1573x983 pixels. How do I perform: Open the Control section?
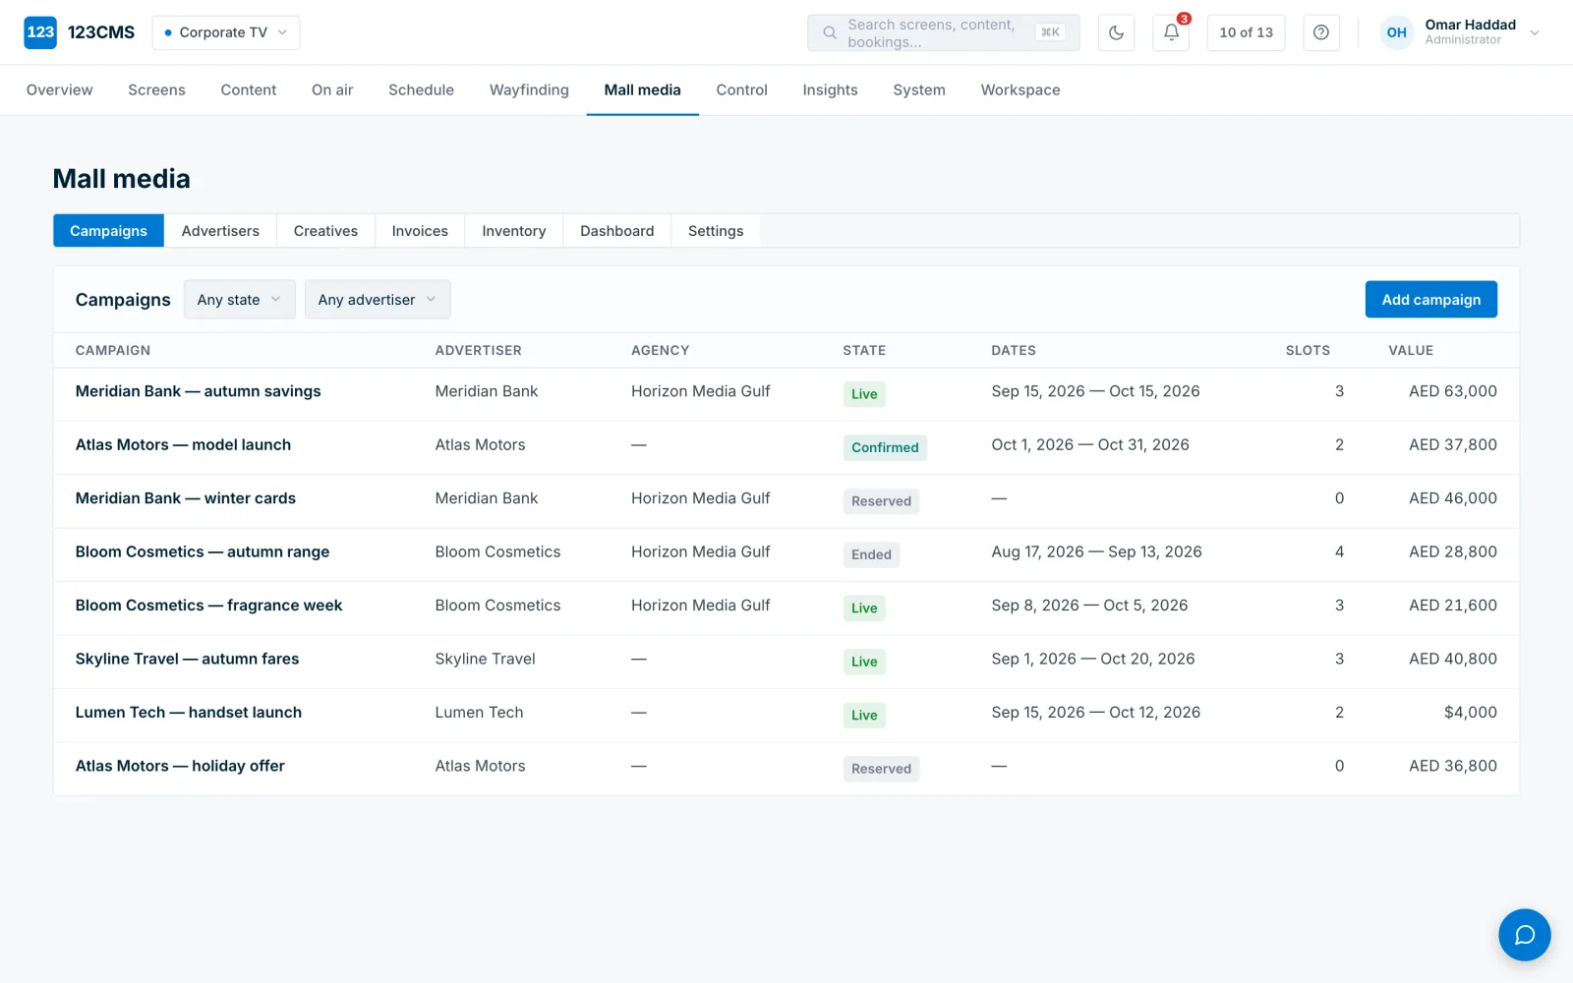click(741, 90)
